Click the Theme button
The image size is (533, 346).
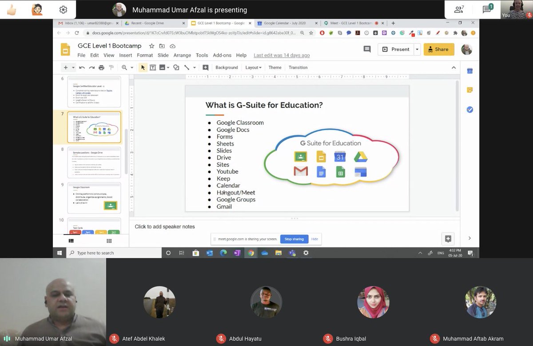[x=275, y=68]
